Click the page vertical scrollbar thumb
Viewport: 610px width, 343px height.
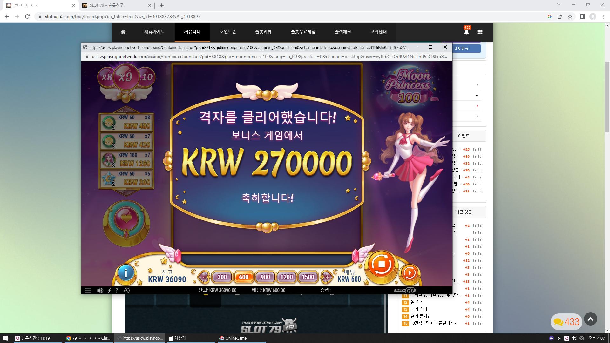click(607, 97)
